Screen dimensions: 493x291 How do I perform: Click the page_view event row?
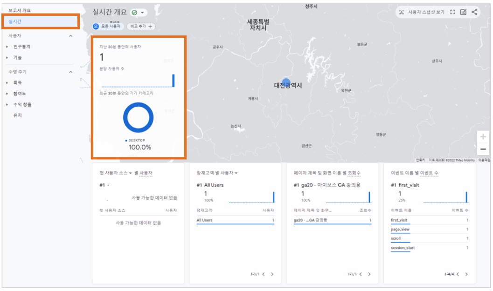click(x=430, y=230)
